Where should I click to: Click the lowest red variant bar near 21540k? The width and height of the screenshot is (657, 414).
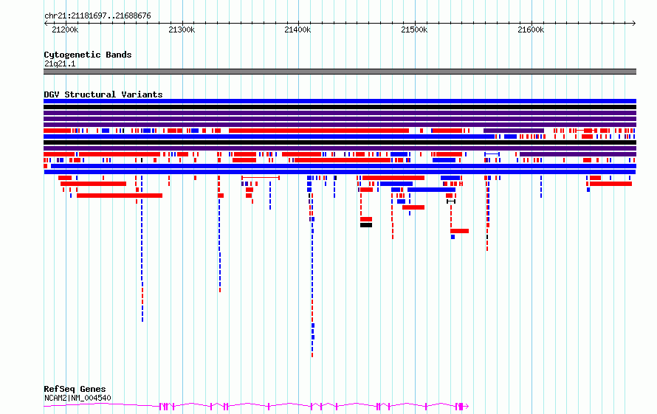point(460,231)
